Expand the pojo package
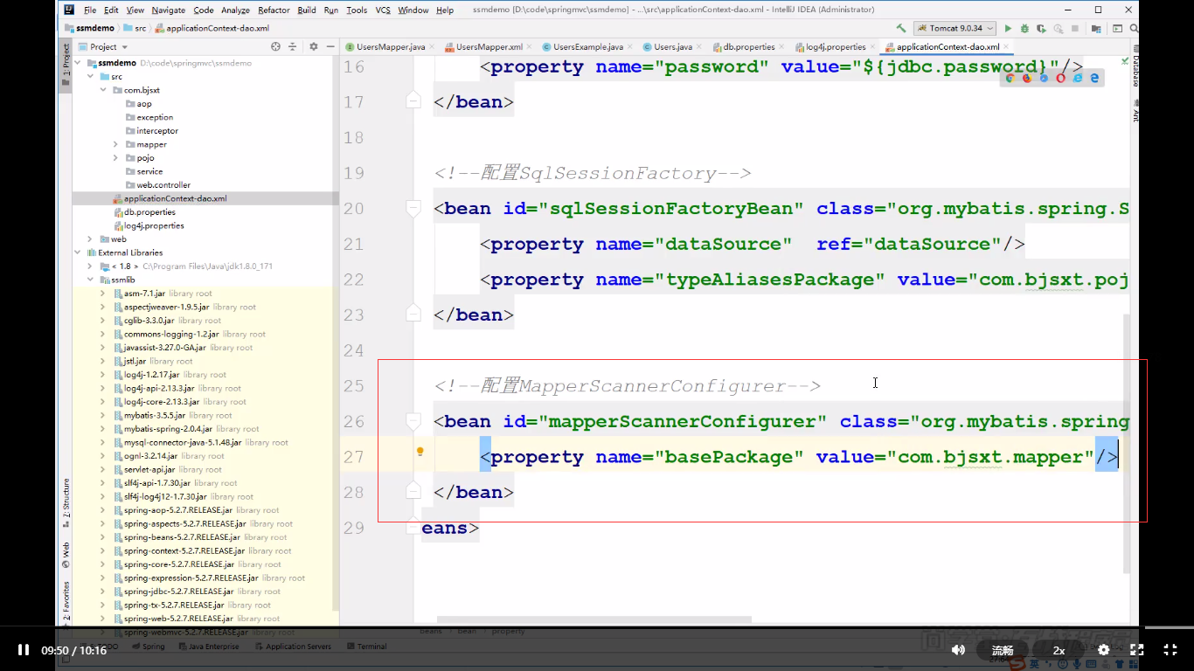Viewport: 1194px width, 671px height. 115,158
